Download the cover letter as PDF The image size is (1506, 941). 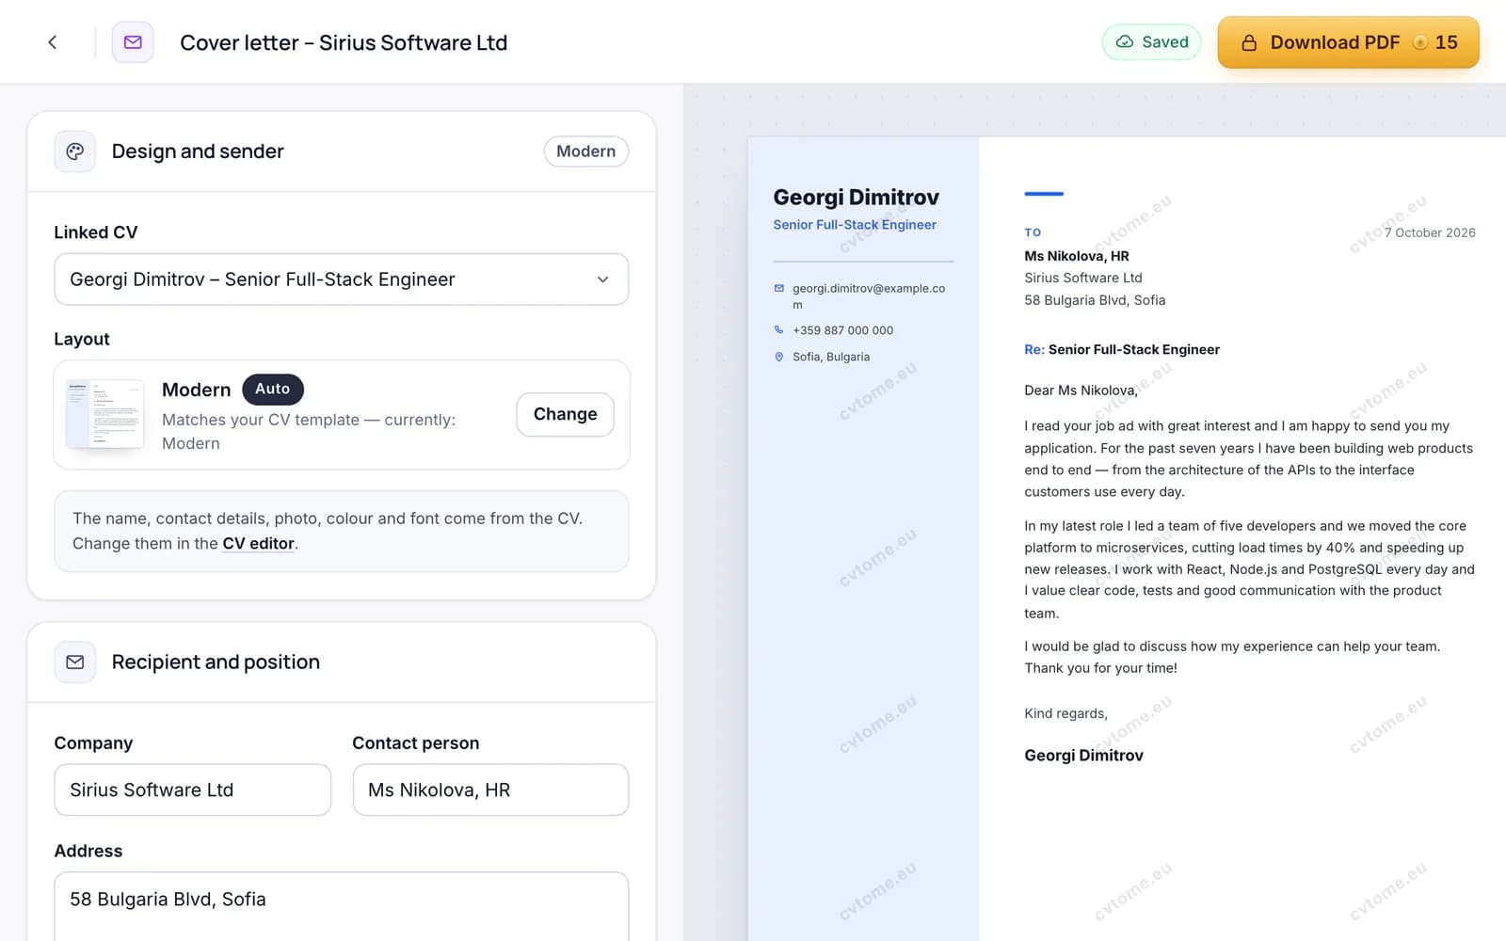pyautogui.click(x=1348, y=42)
